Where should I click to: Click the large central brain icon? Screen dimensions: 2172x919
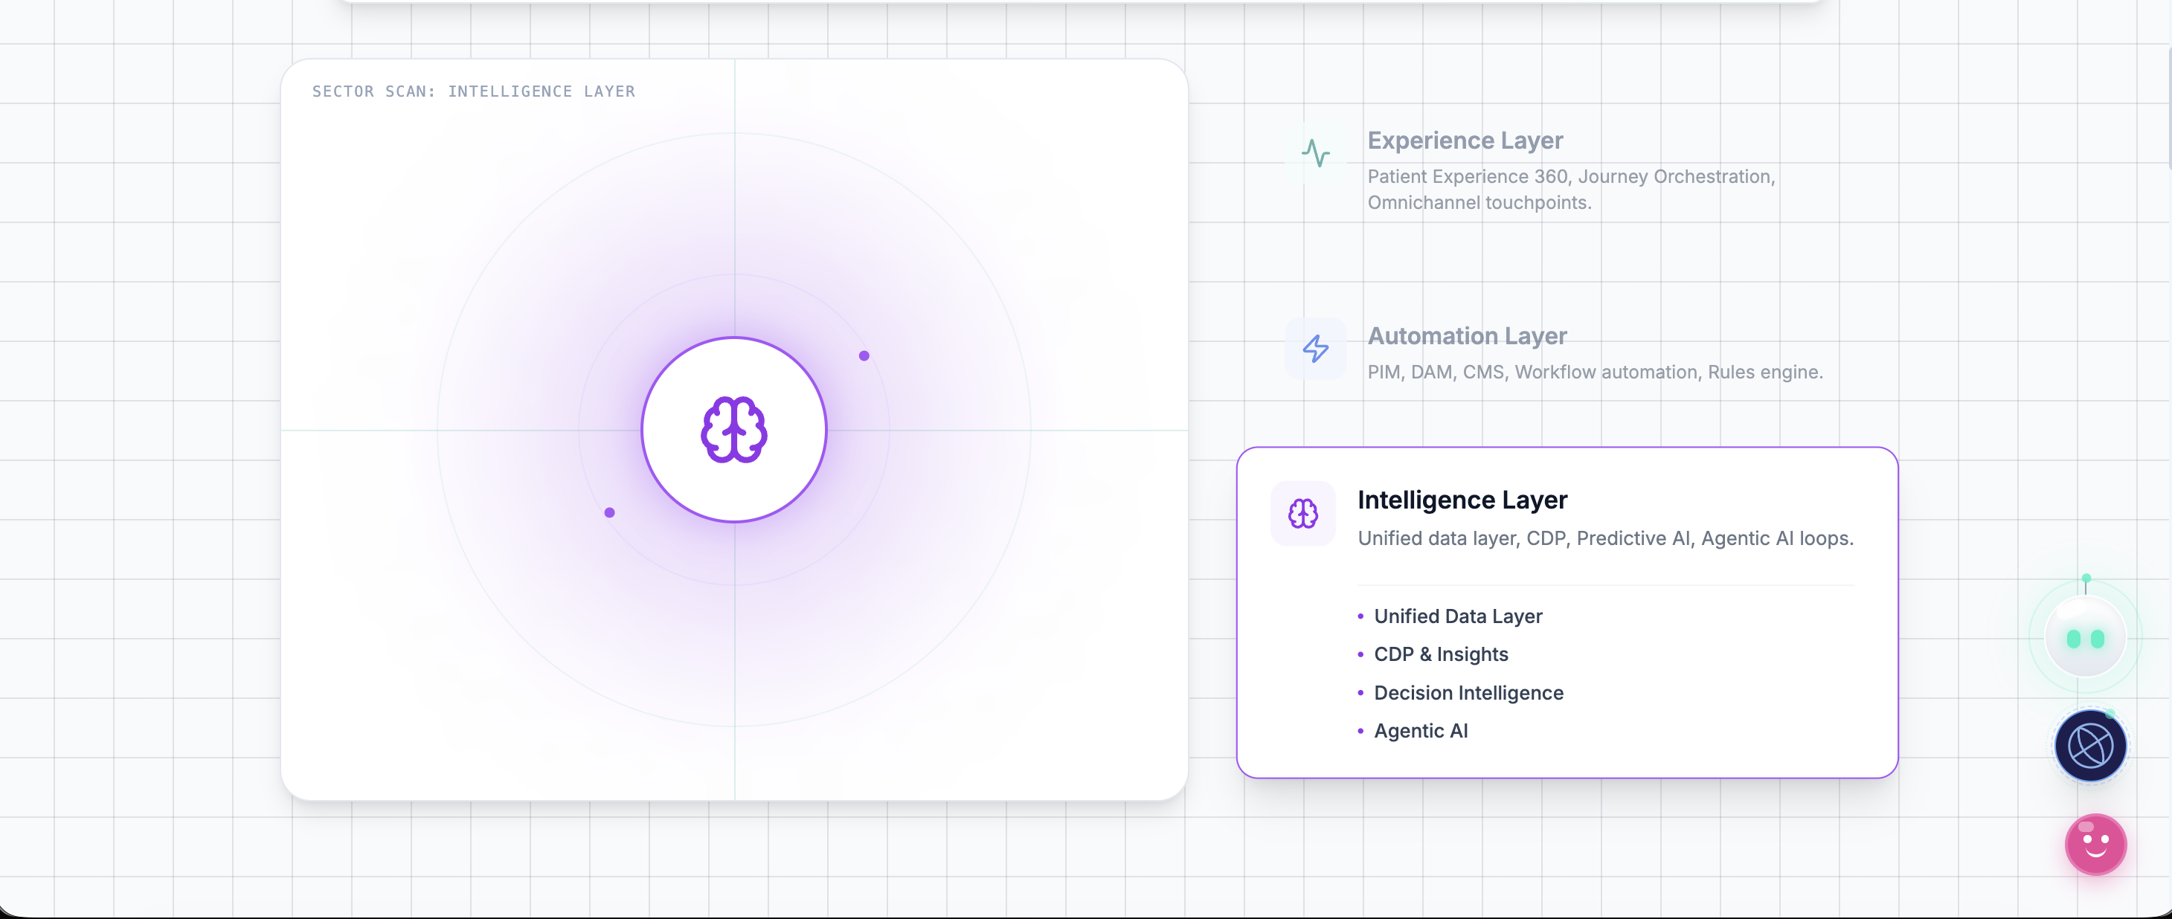[733, 430]
